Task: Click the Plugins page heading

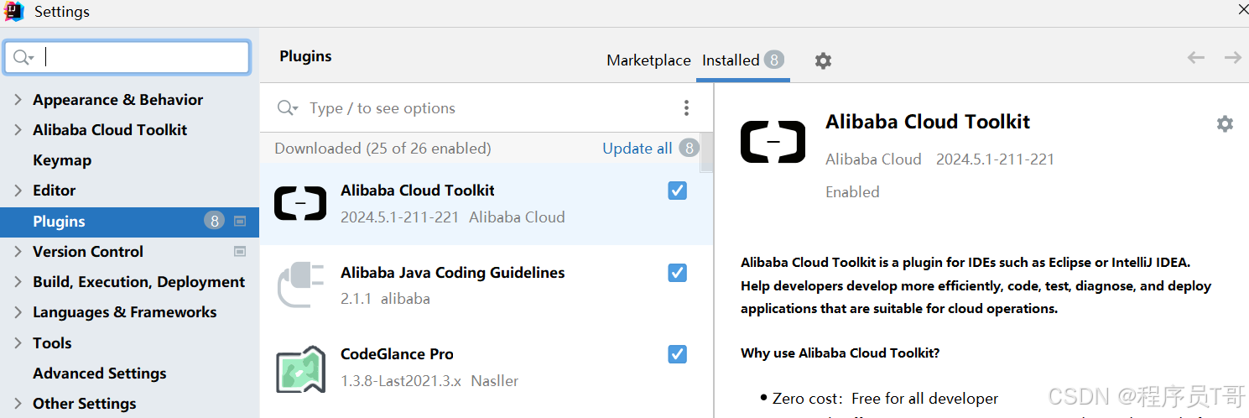Action: (x=305, y=56)
